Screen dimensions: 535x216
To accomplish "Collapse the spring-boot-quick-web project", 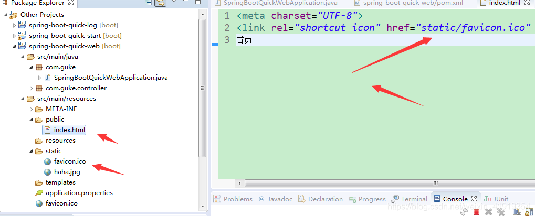I will 14,46.
